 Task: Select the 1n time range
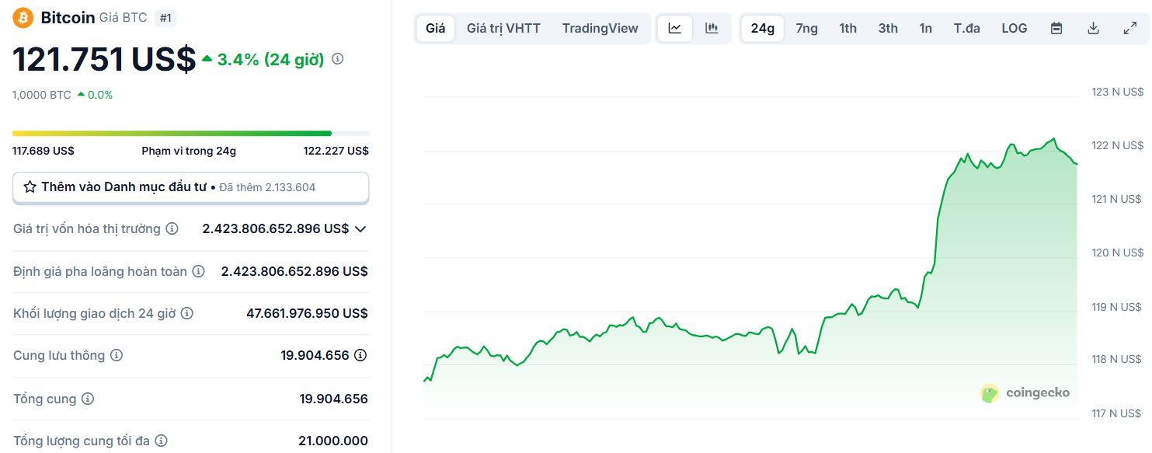point(926,29)
